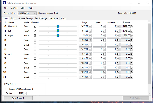Screen dimensions: 153x103
Task: Click the Right channel slider thumb
Action: 58,35
